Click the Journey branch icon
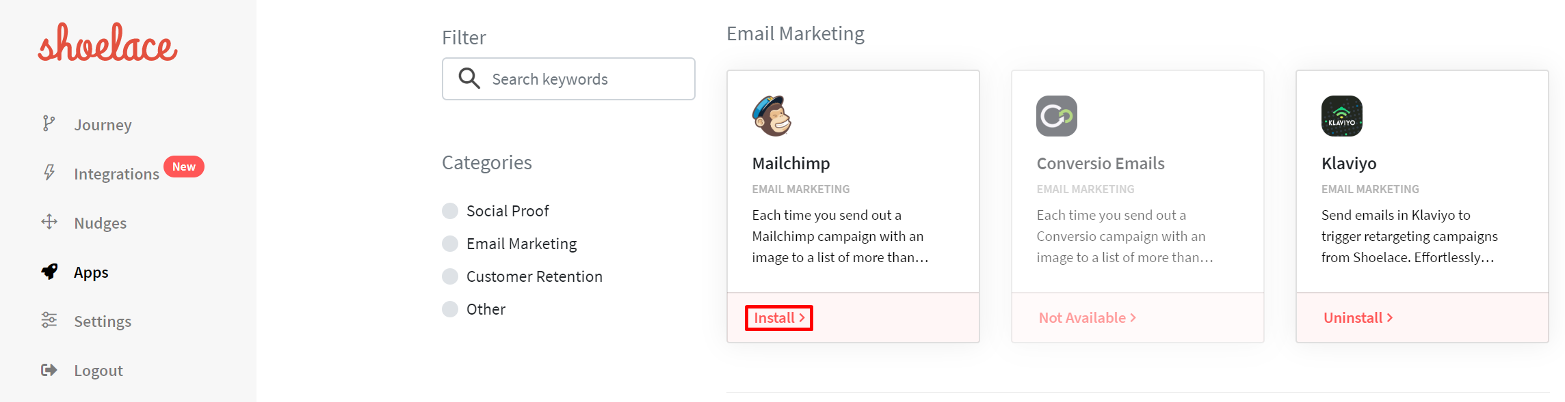Screen dimensions: 1565x402 pos(49,124)
